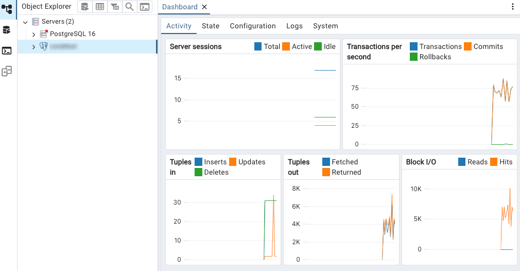Screen dimensions: 520x271
Task: Open the Configuration tab
Action: [x=253, y=26]
